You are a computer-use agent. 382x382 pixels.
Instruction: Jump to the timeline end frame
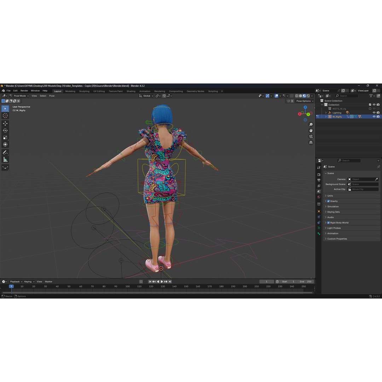[170, 282]
